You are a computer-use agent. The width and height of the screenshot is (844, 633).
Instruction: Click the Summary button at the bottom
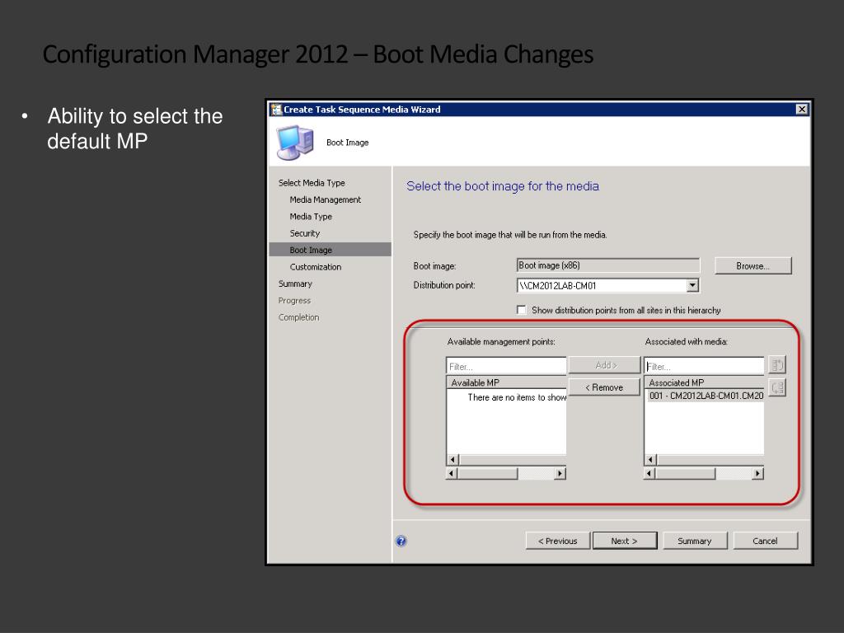pyautogui.click(x=694, y=541)
